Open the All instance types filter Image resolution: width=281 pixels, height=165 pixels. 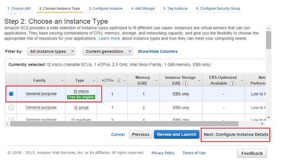pos(51,51)
